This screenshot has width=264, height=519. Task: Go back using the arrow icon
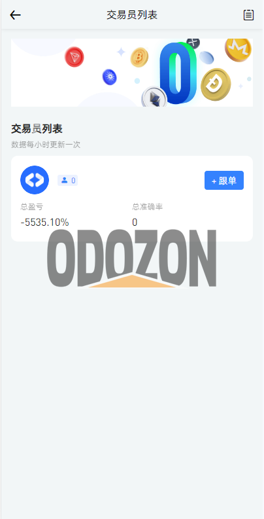[15, 15]
